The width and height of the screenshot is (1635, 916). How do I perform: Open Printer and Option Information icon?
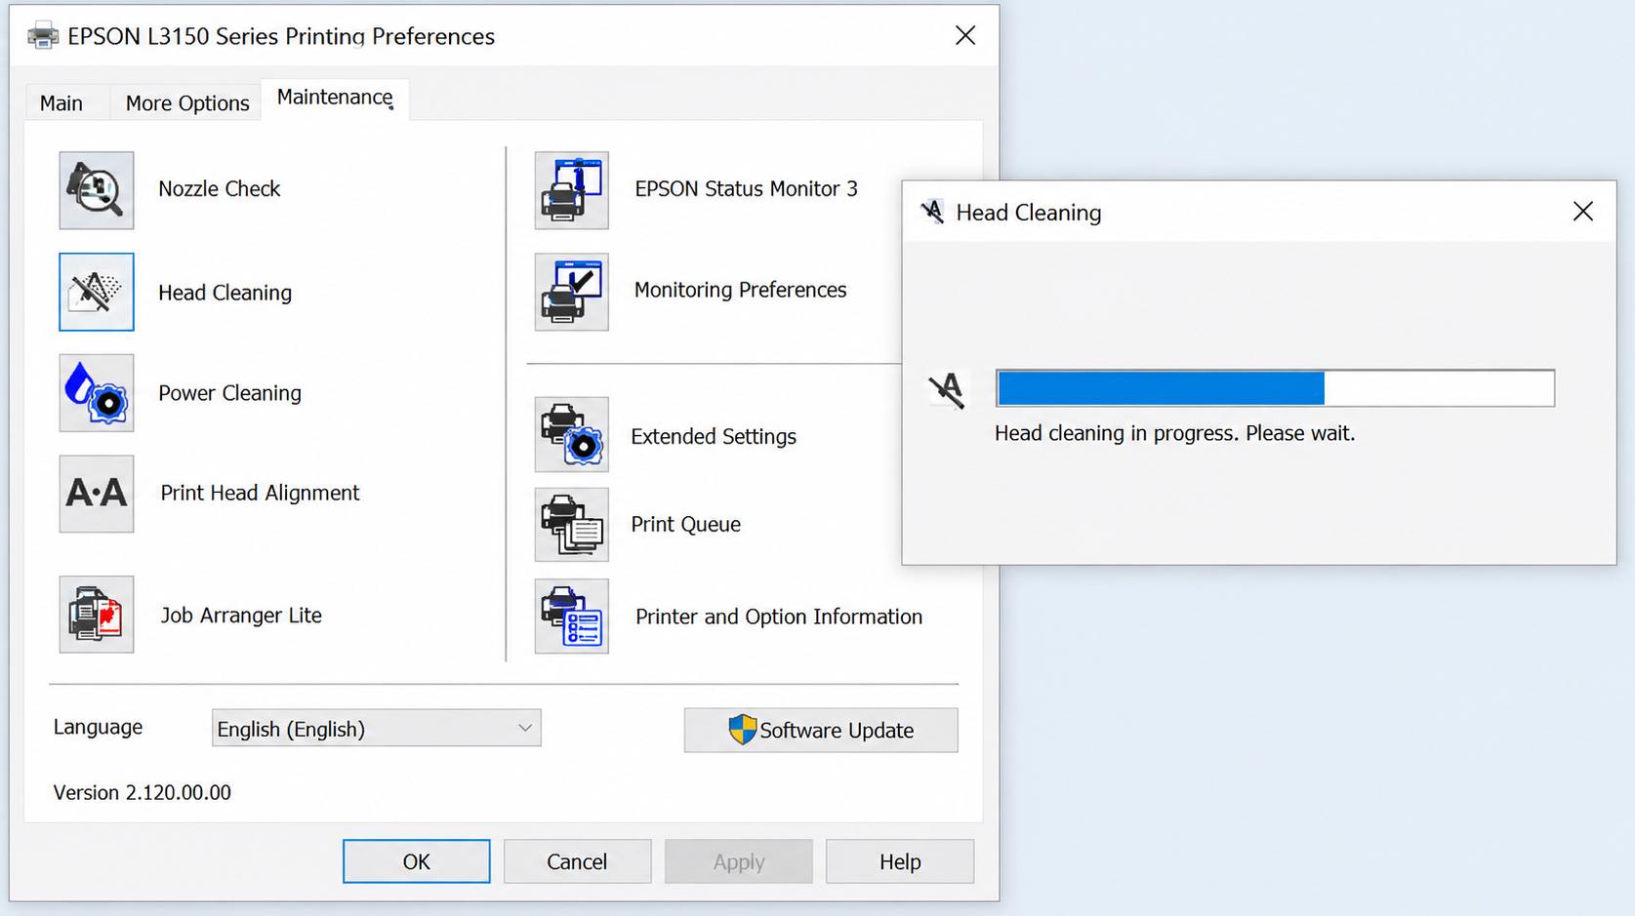coord(572,617)
